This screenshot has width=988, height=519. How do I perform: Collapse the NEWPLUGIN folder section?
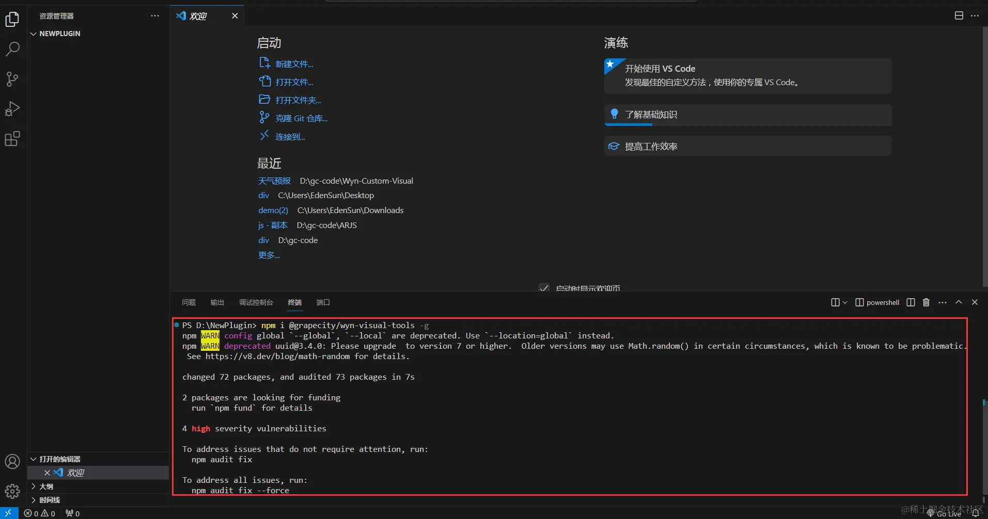98,34
